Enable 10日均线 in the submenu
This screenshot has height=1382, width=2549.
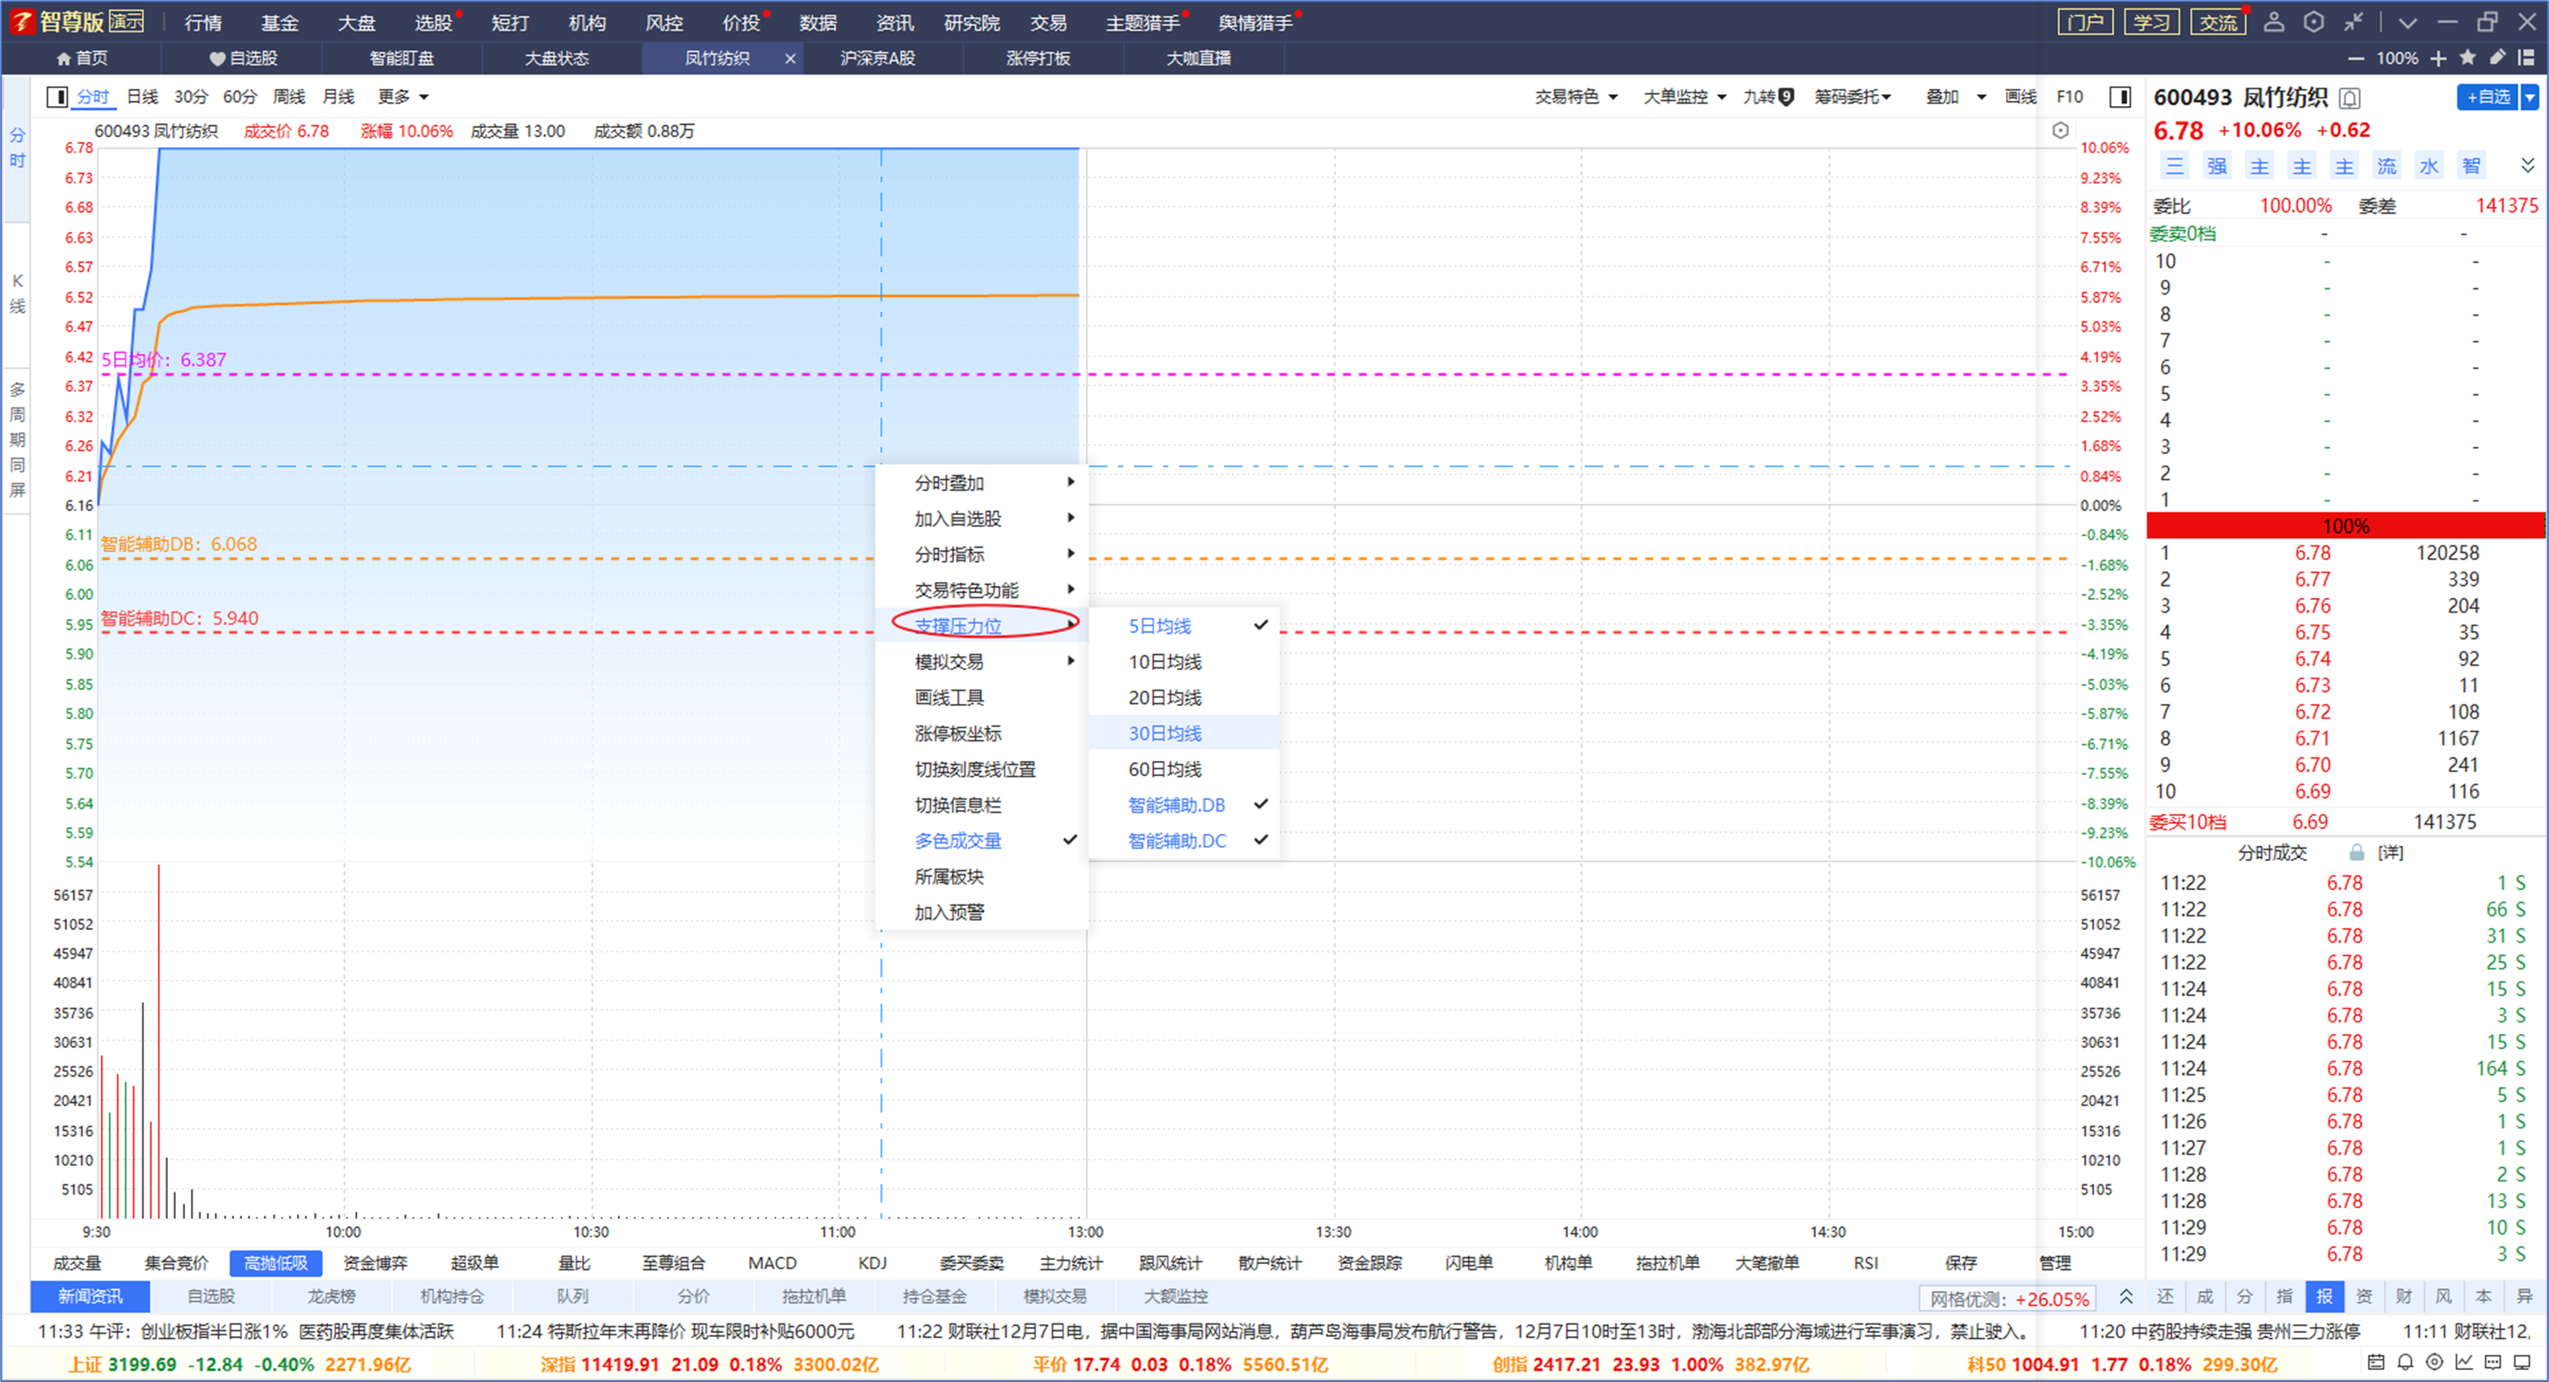click(x=1184, y=662)
